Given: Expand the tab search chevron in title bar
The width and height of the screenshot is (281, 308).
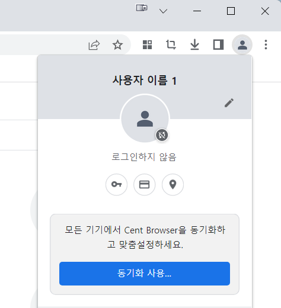Looking at the screenshot, I should pos(163,11).
